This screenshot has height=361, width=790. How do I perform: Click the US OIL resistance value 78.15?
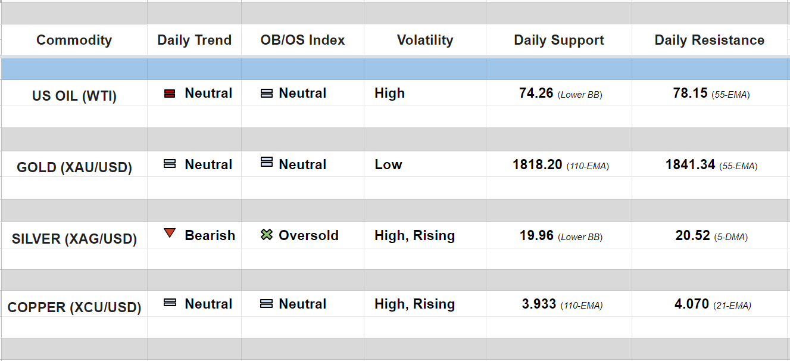click(x=690, y=94)
